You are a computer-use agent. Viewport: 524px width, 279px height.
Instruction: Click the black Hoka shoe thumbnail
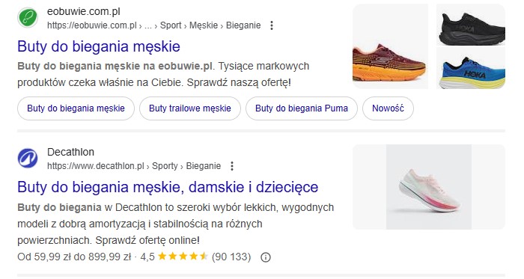point(471,25)
